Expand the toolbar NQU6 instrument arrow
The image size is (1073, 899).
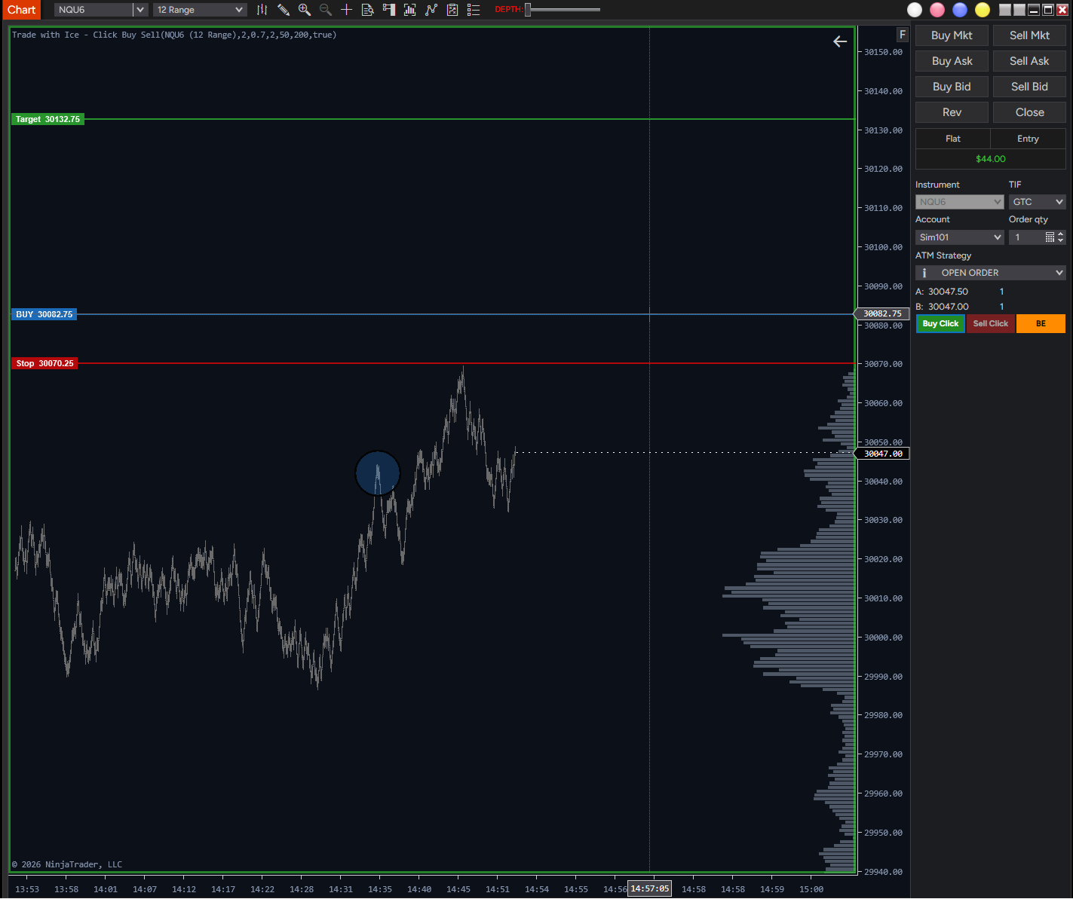pos(140,10)
